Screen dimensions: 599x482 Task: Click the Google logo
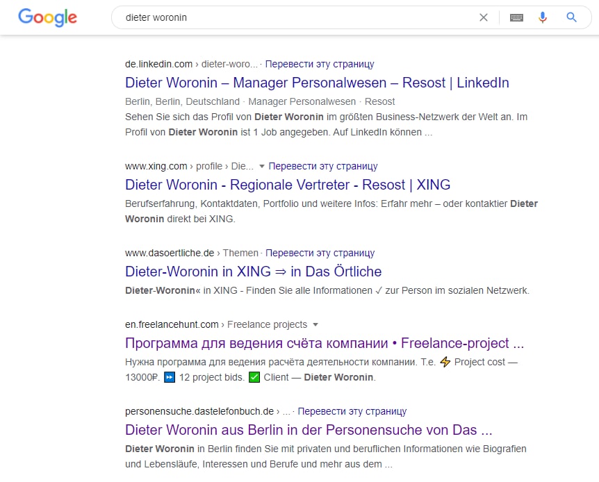48,17
